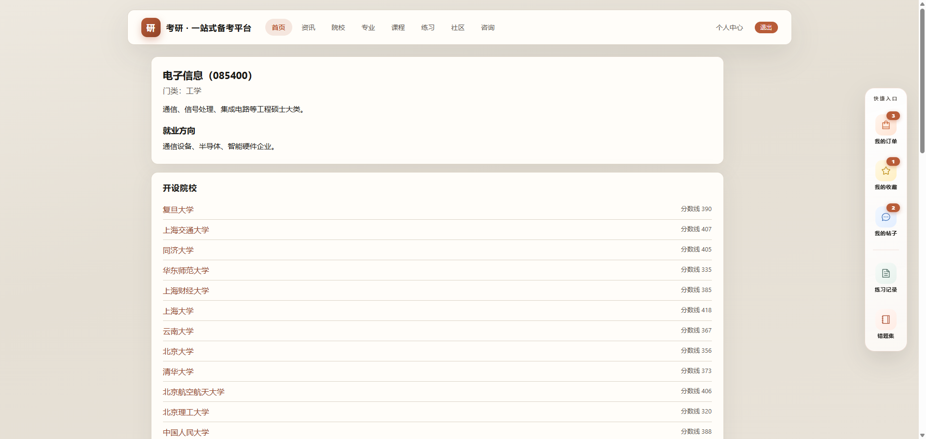Click the 分数线 373 score text

click(696, 371)
